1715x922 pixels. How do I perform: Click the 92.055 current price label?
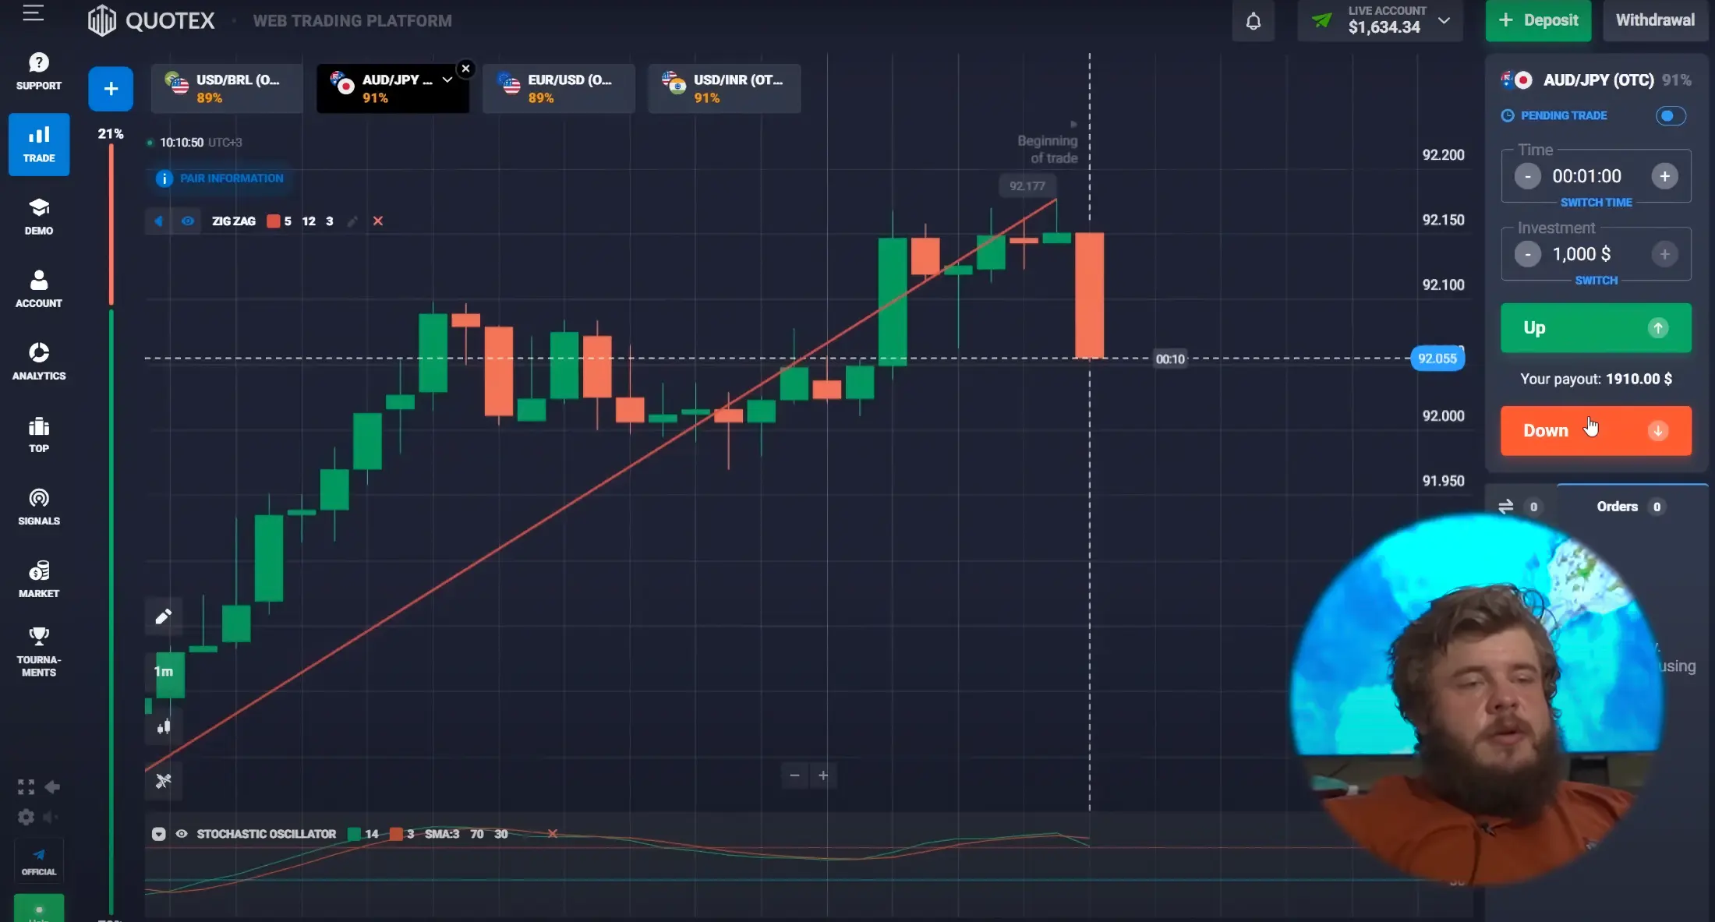pos(1437,359)
